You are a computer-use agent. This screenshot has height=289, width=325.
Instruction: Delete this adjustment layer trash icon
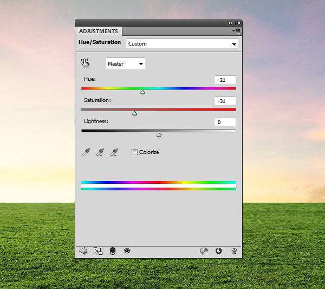(x=234, y=251)
